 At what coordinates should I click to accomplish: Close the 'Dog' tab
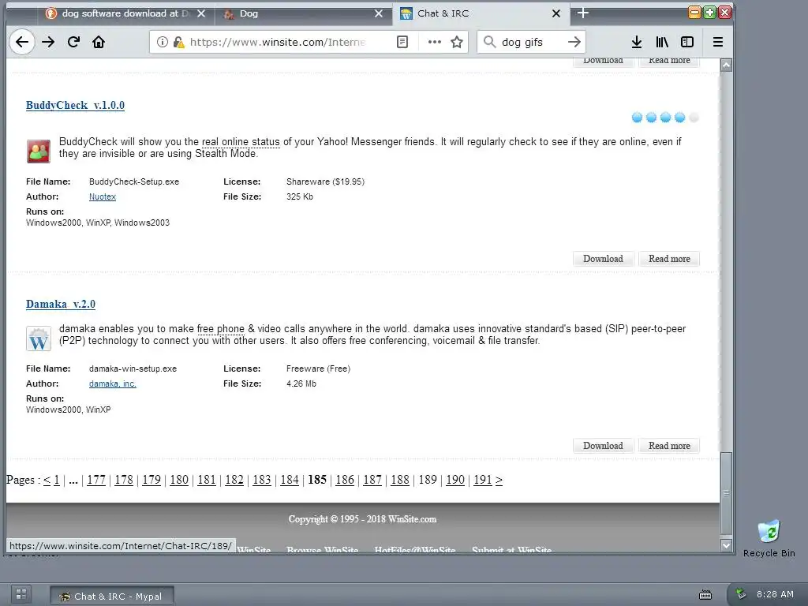click(379, 13)
